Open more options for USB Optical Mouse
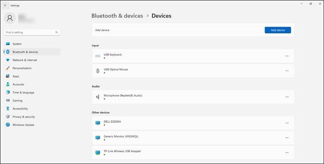Screen dimensions: 324x164 [x=287, y=71]
